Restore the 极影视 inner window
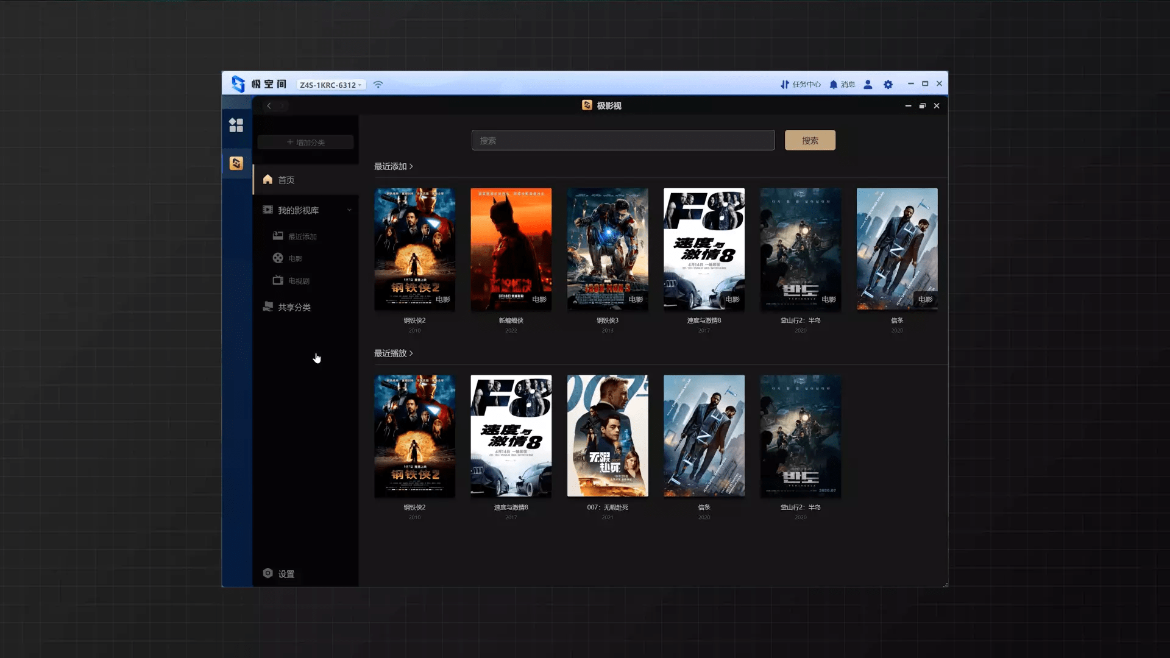This screenshot has height=658, width=1170. coord(922,106)
